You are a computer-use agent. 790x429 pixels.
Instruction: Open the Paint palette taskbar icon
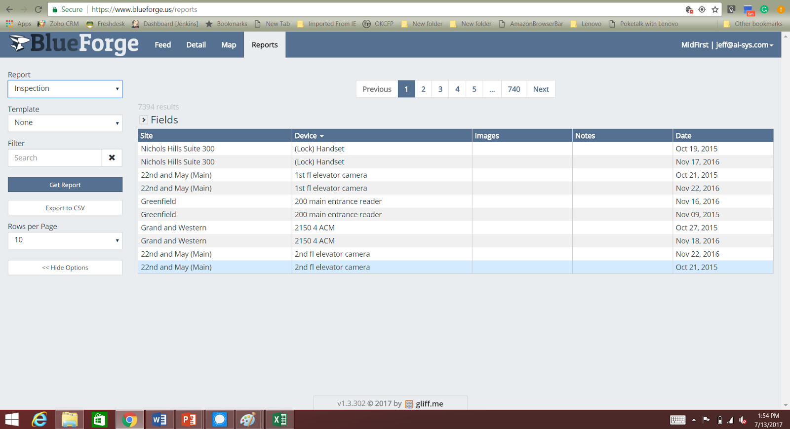point(248,420)
